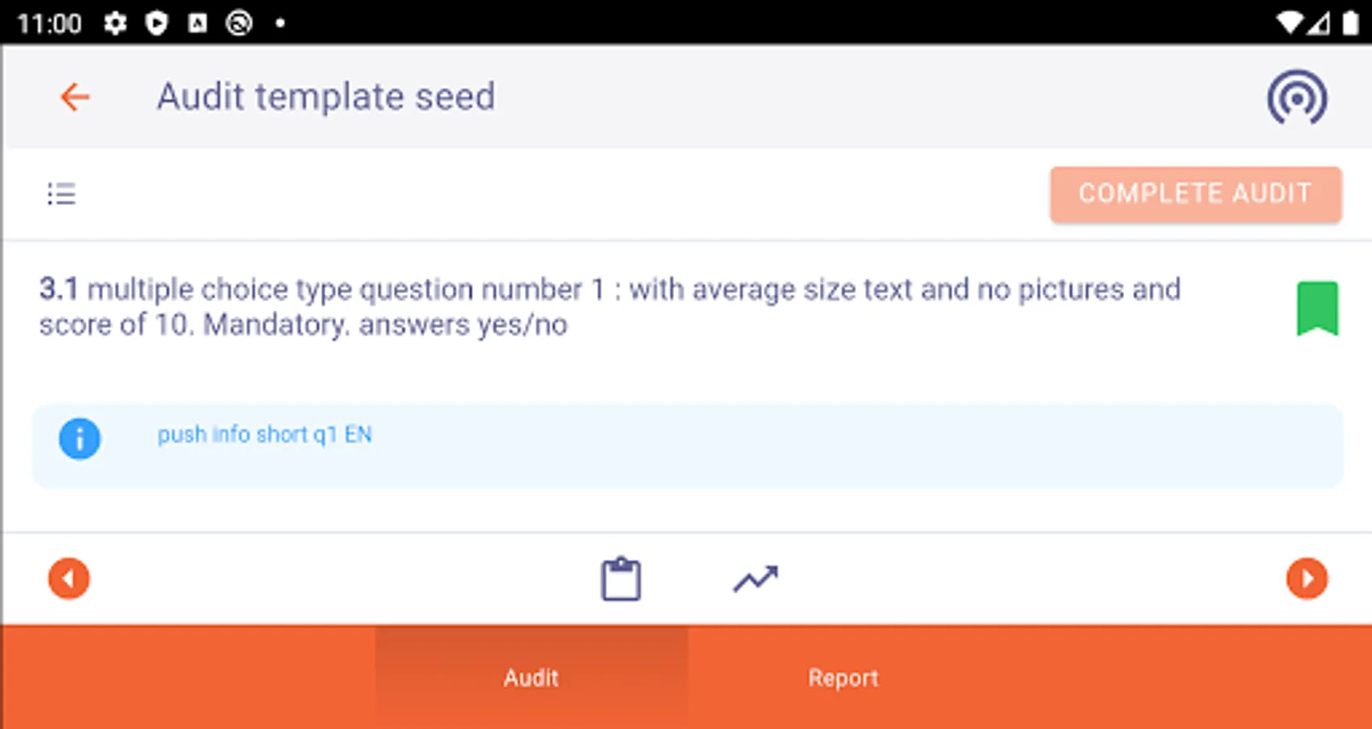Select the Audit tab
This screenshot has width=1372, height=729.
pyautogui.click(x=530, y=677)
